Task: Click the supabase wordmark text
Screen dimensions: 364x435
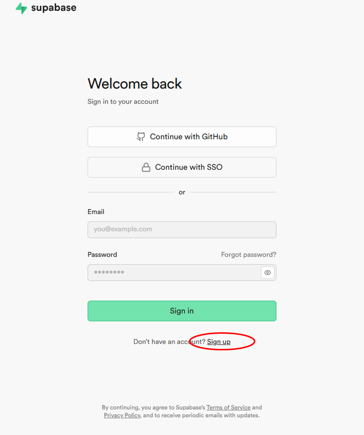Action: click(54, 8)
